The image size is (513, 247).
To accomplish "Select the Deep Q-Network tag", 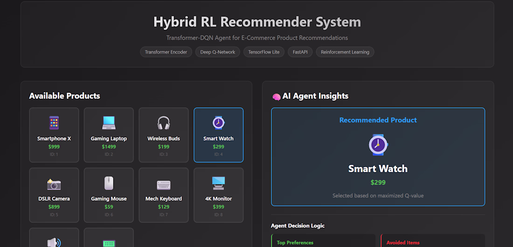I will click(218, 52).
